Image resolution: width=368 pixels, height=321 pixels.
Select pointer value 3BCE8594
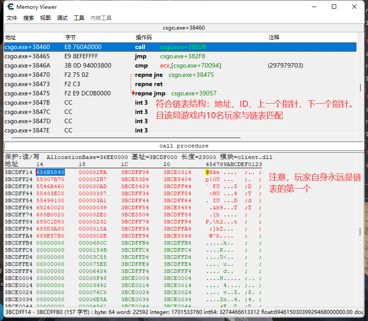[x=177, y=236]
